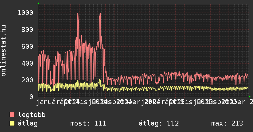The width and height of the screenshot is (253, 132).
Task: Click the vertical 'onlinestat.hu' axis title
Action: pos(4,51)
